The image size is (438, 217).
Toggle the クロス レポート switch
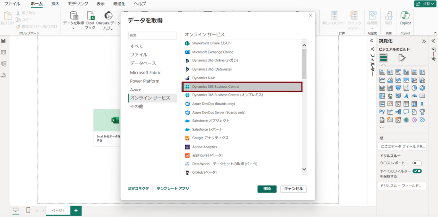(x=417, y=163)
